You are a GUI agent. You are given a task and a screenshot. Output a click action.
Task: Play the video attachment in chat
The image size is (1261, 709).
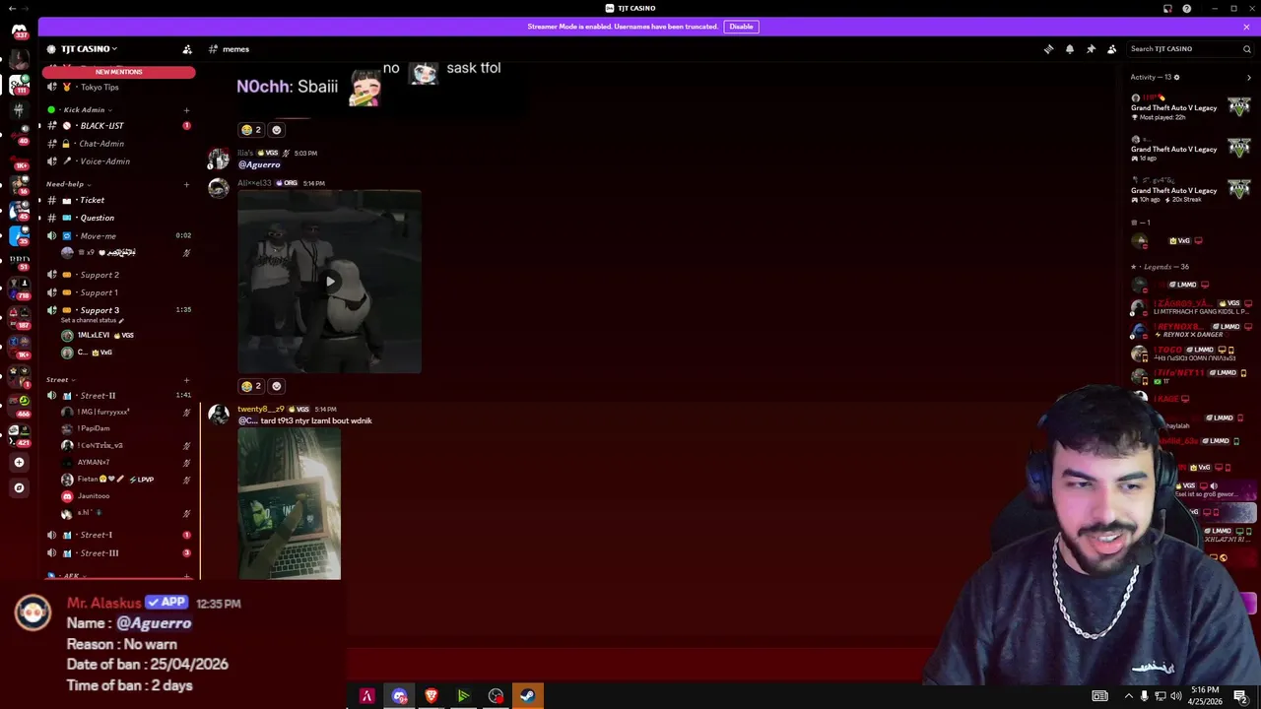[329, 282]
